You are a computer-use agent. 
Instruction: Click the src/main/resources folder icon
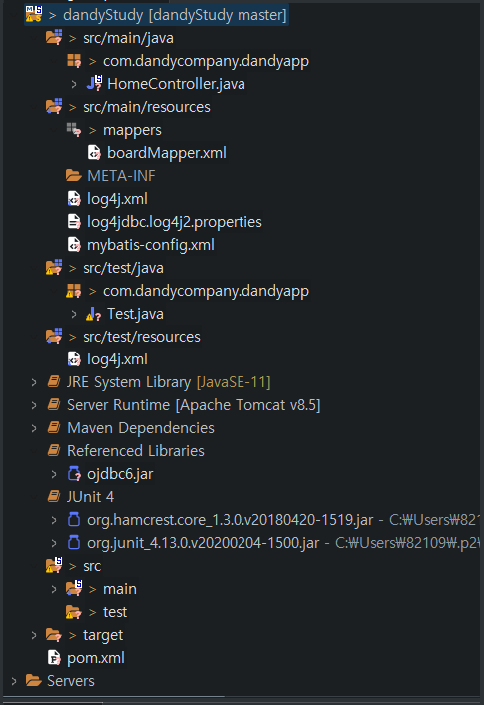pyautogui.click(x=54, y=107)
